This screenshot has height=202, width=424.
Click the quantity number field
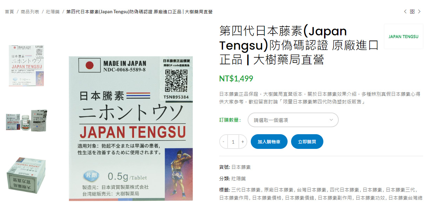[233, 142]
